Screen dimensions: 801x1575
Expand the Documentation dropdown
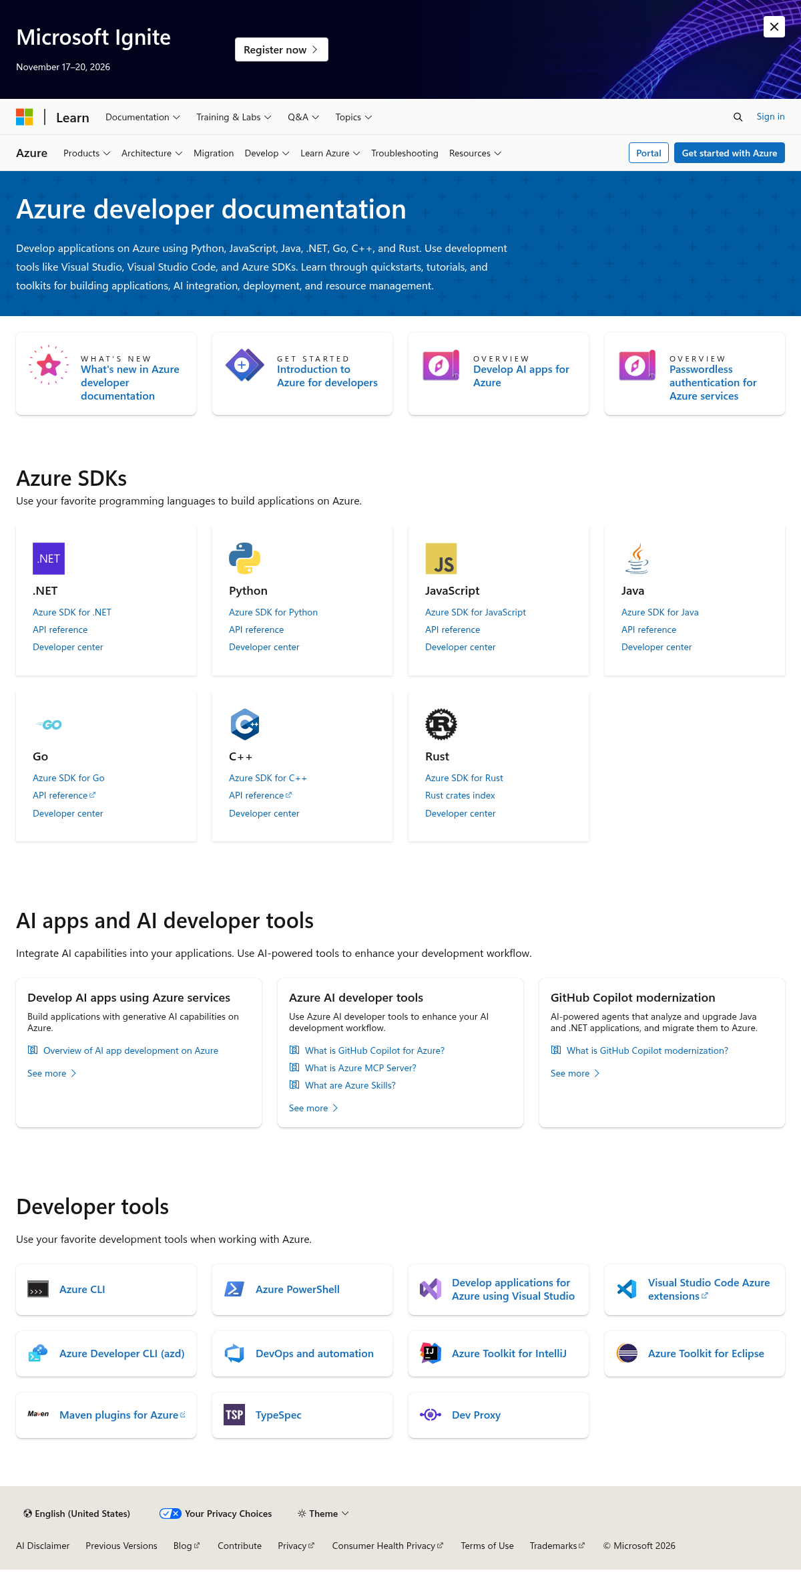coord(143,117)
